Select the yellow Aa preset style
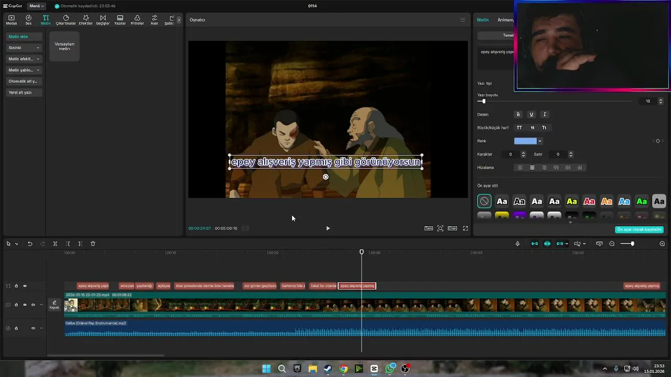Image resolution: width=671 pixels, height=377 pixels. click(x=572, y=201)
